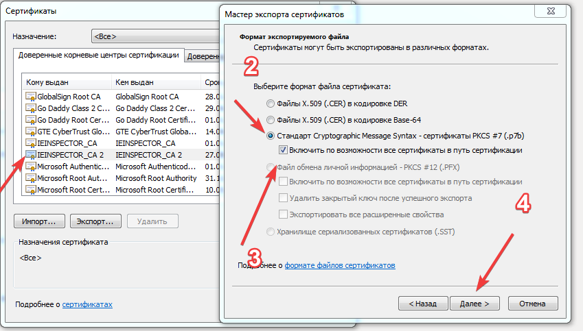The height and width of the screenshot is (331, 583).
Task: Click the 'Удалить' button
Action: pyautogui.click(x=152, y=221)
